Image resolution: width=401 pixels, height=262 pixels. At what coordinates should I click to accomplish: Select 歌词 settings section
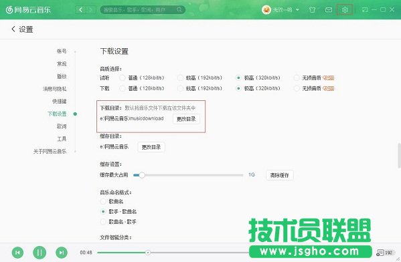[x=62, y=126]
